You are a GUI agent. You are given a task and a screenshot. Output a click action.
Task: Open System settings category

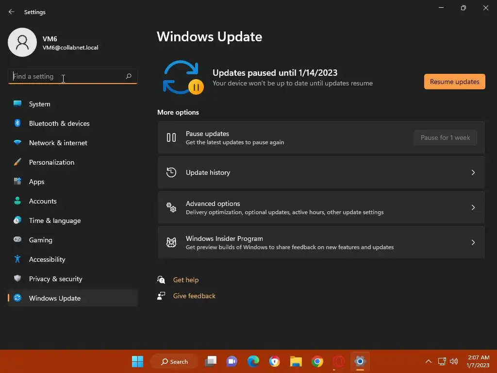tap(73, 104)
